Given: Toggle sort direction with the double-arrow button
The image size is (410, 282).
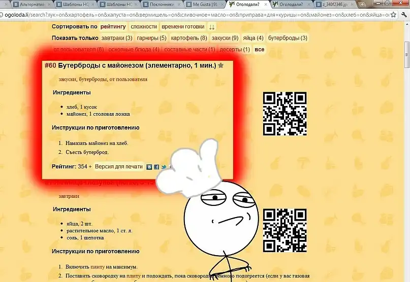Looking at the screenshot, I should pos(212,26).
